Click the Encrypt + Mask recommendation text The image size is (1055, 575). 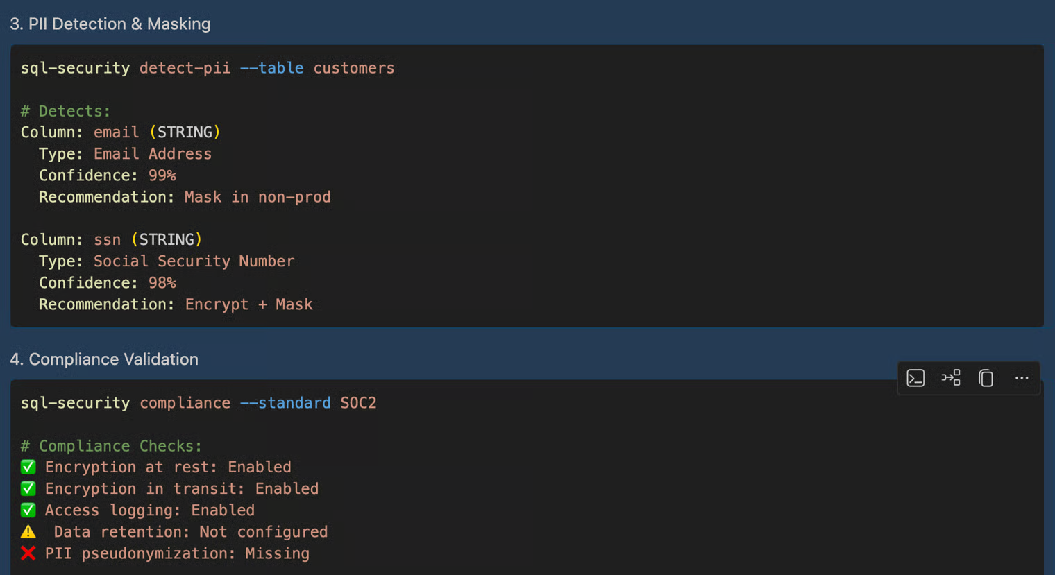pos(248,304)
